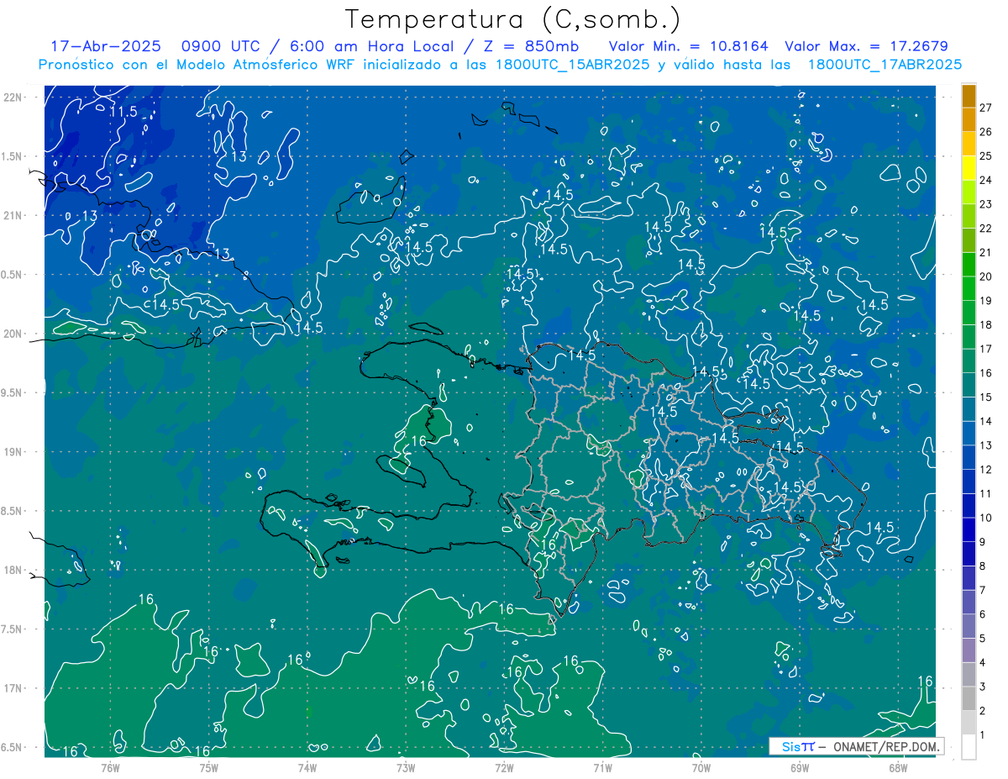1008x779 pixels.
Task: Click the color scale value '1'
Action: pyautogui.click(x=984, y=735)
